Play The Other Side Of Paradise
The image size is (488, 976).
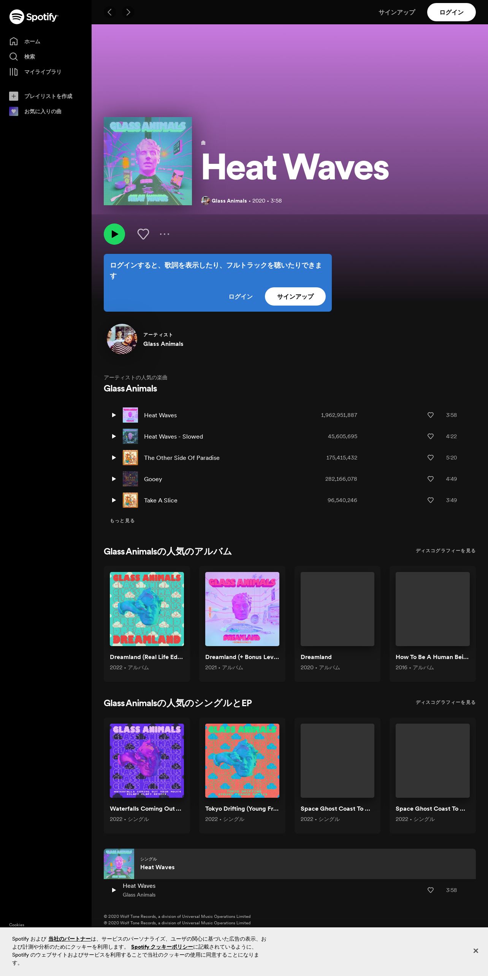[114, 458]
